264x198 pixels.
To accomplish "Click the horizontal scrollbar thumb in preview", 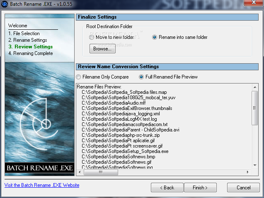I will [101, 172].
